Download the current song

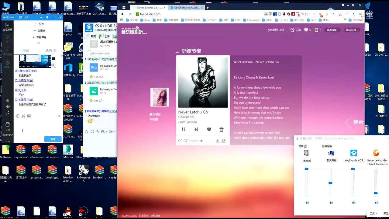point(218,141)
